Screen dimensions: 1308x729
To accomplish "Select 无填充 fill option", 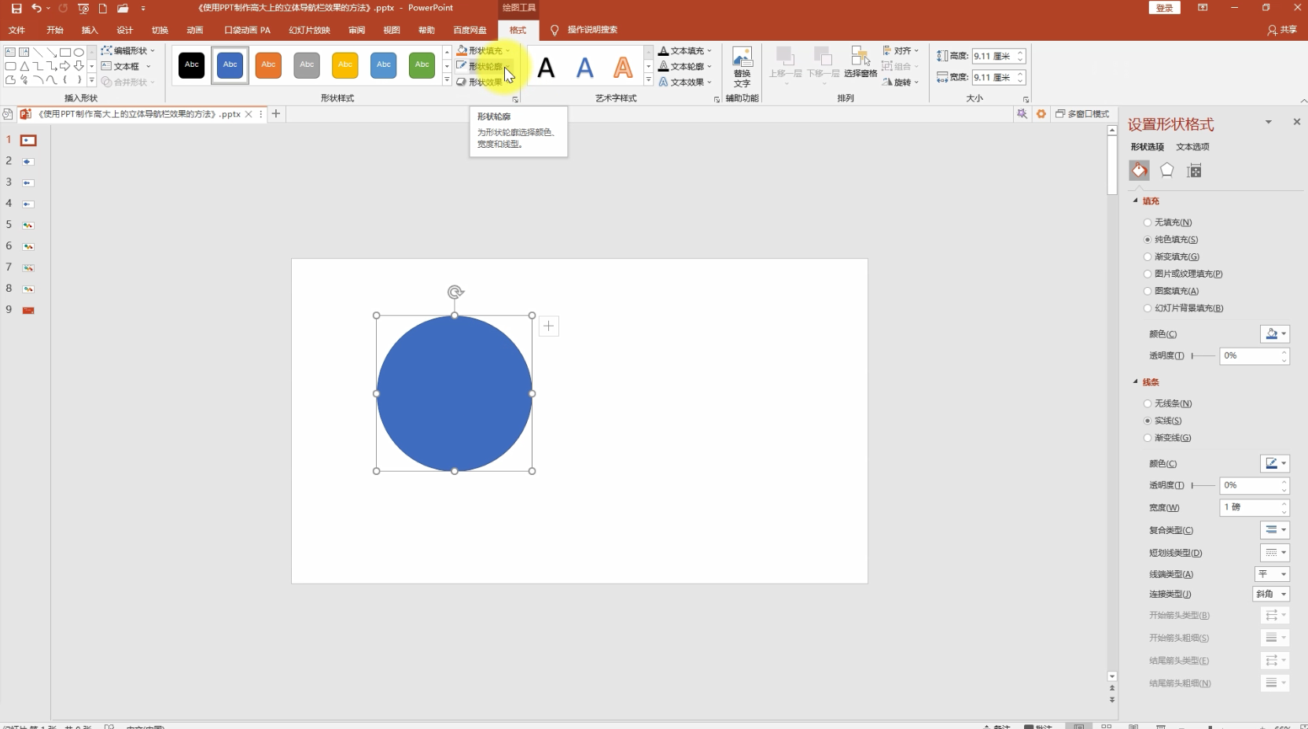I will [x=1148, y=223].
